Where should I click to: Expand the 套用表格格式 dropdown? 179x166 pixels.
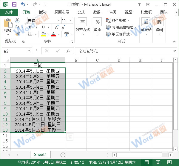(135, 27)
